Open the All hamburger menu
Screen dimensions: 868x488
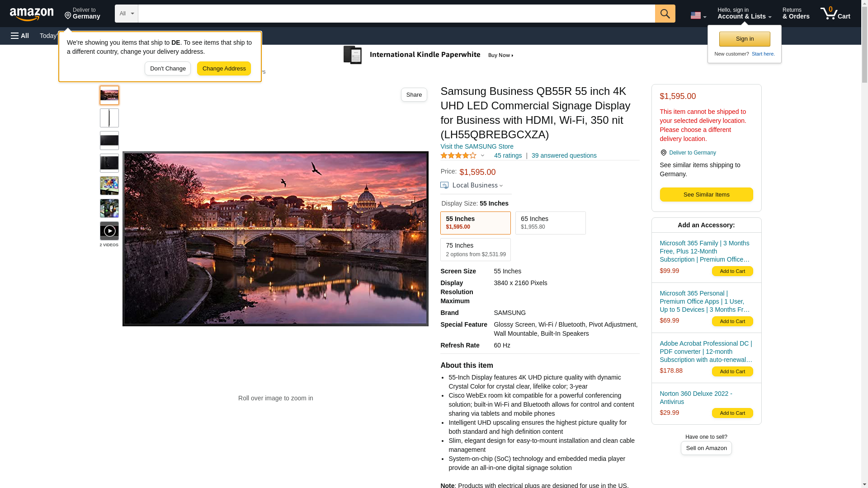point(20,36)
